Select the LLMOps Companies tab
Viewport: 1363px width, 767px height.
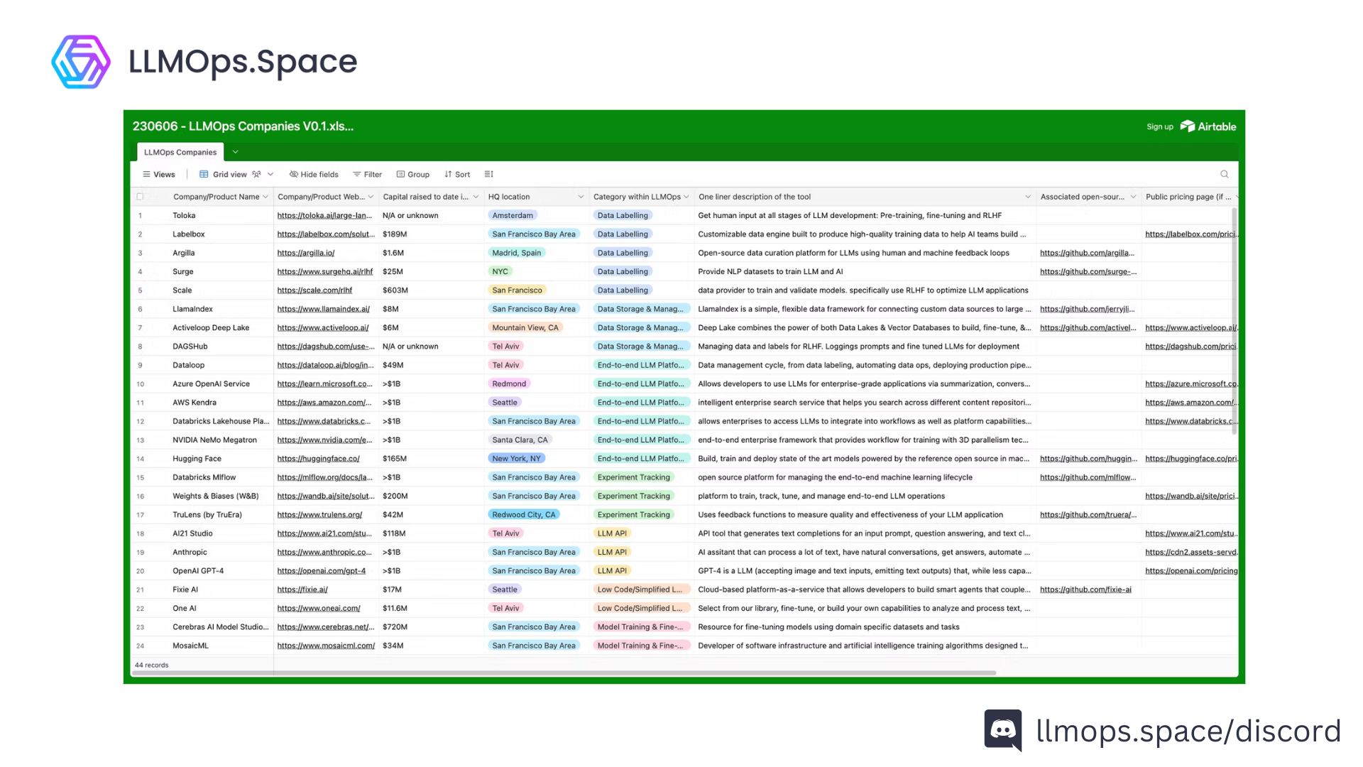180,152
